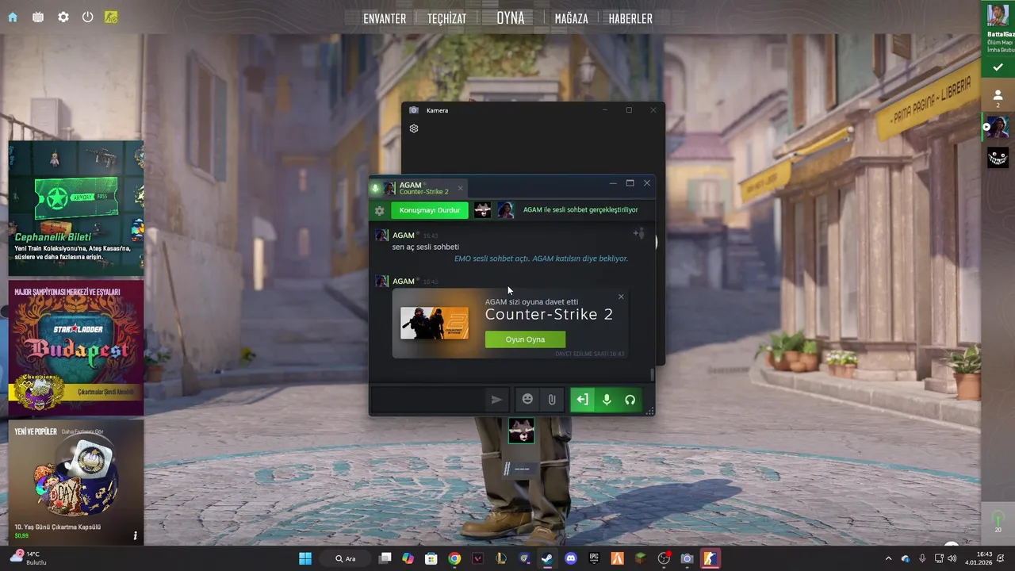
Task: Open the Camera app taskbar icon
Action: tap(688, 558)
